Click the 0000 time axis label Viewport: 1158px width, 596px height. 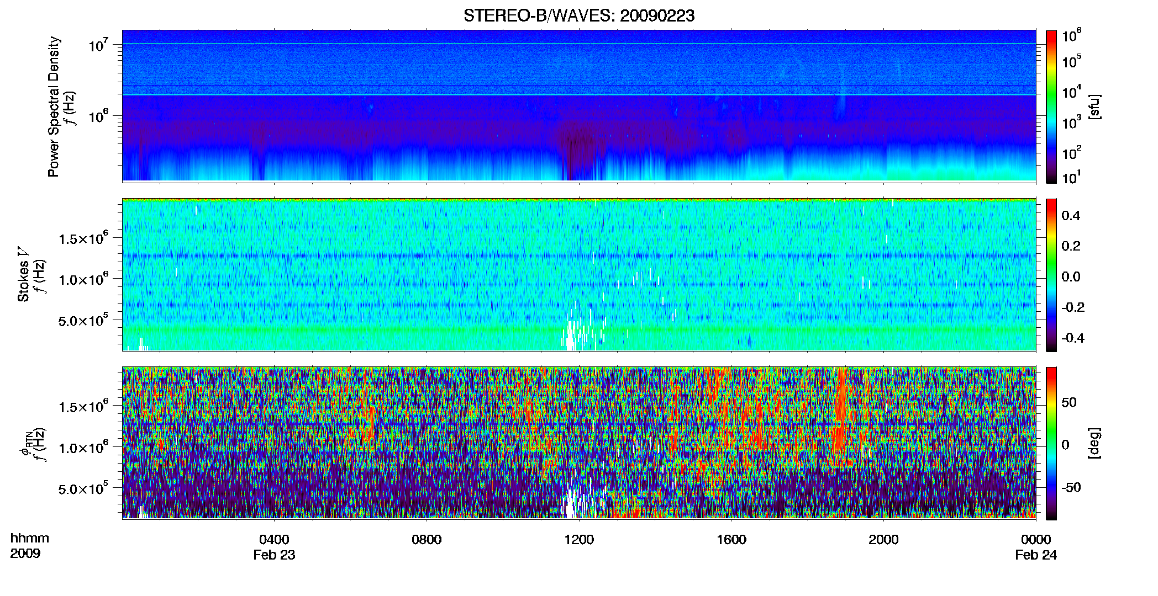1036,539
